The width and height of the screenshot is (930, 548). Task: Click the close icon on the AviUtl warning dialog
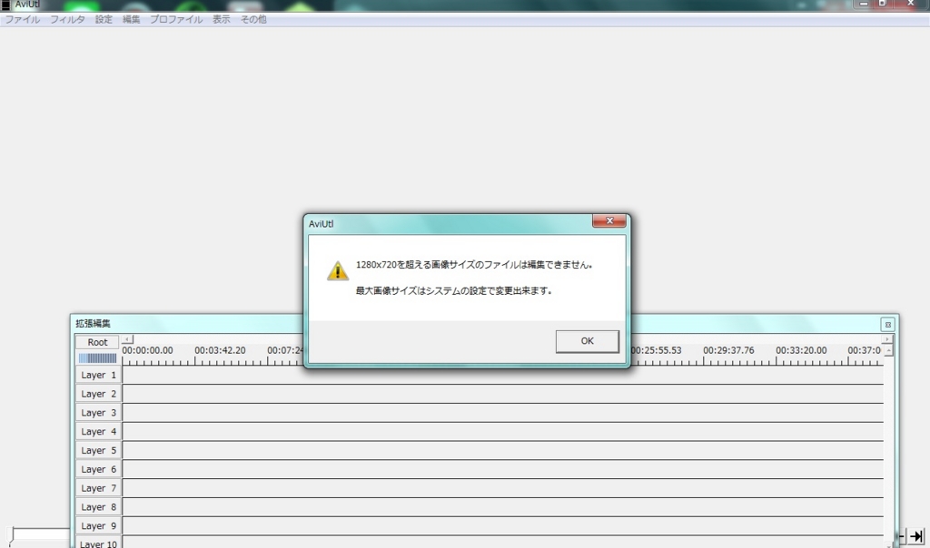(608, 220)
